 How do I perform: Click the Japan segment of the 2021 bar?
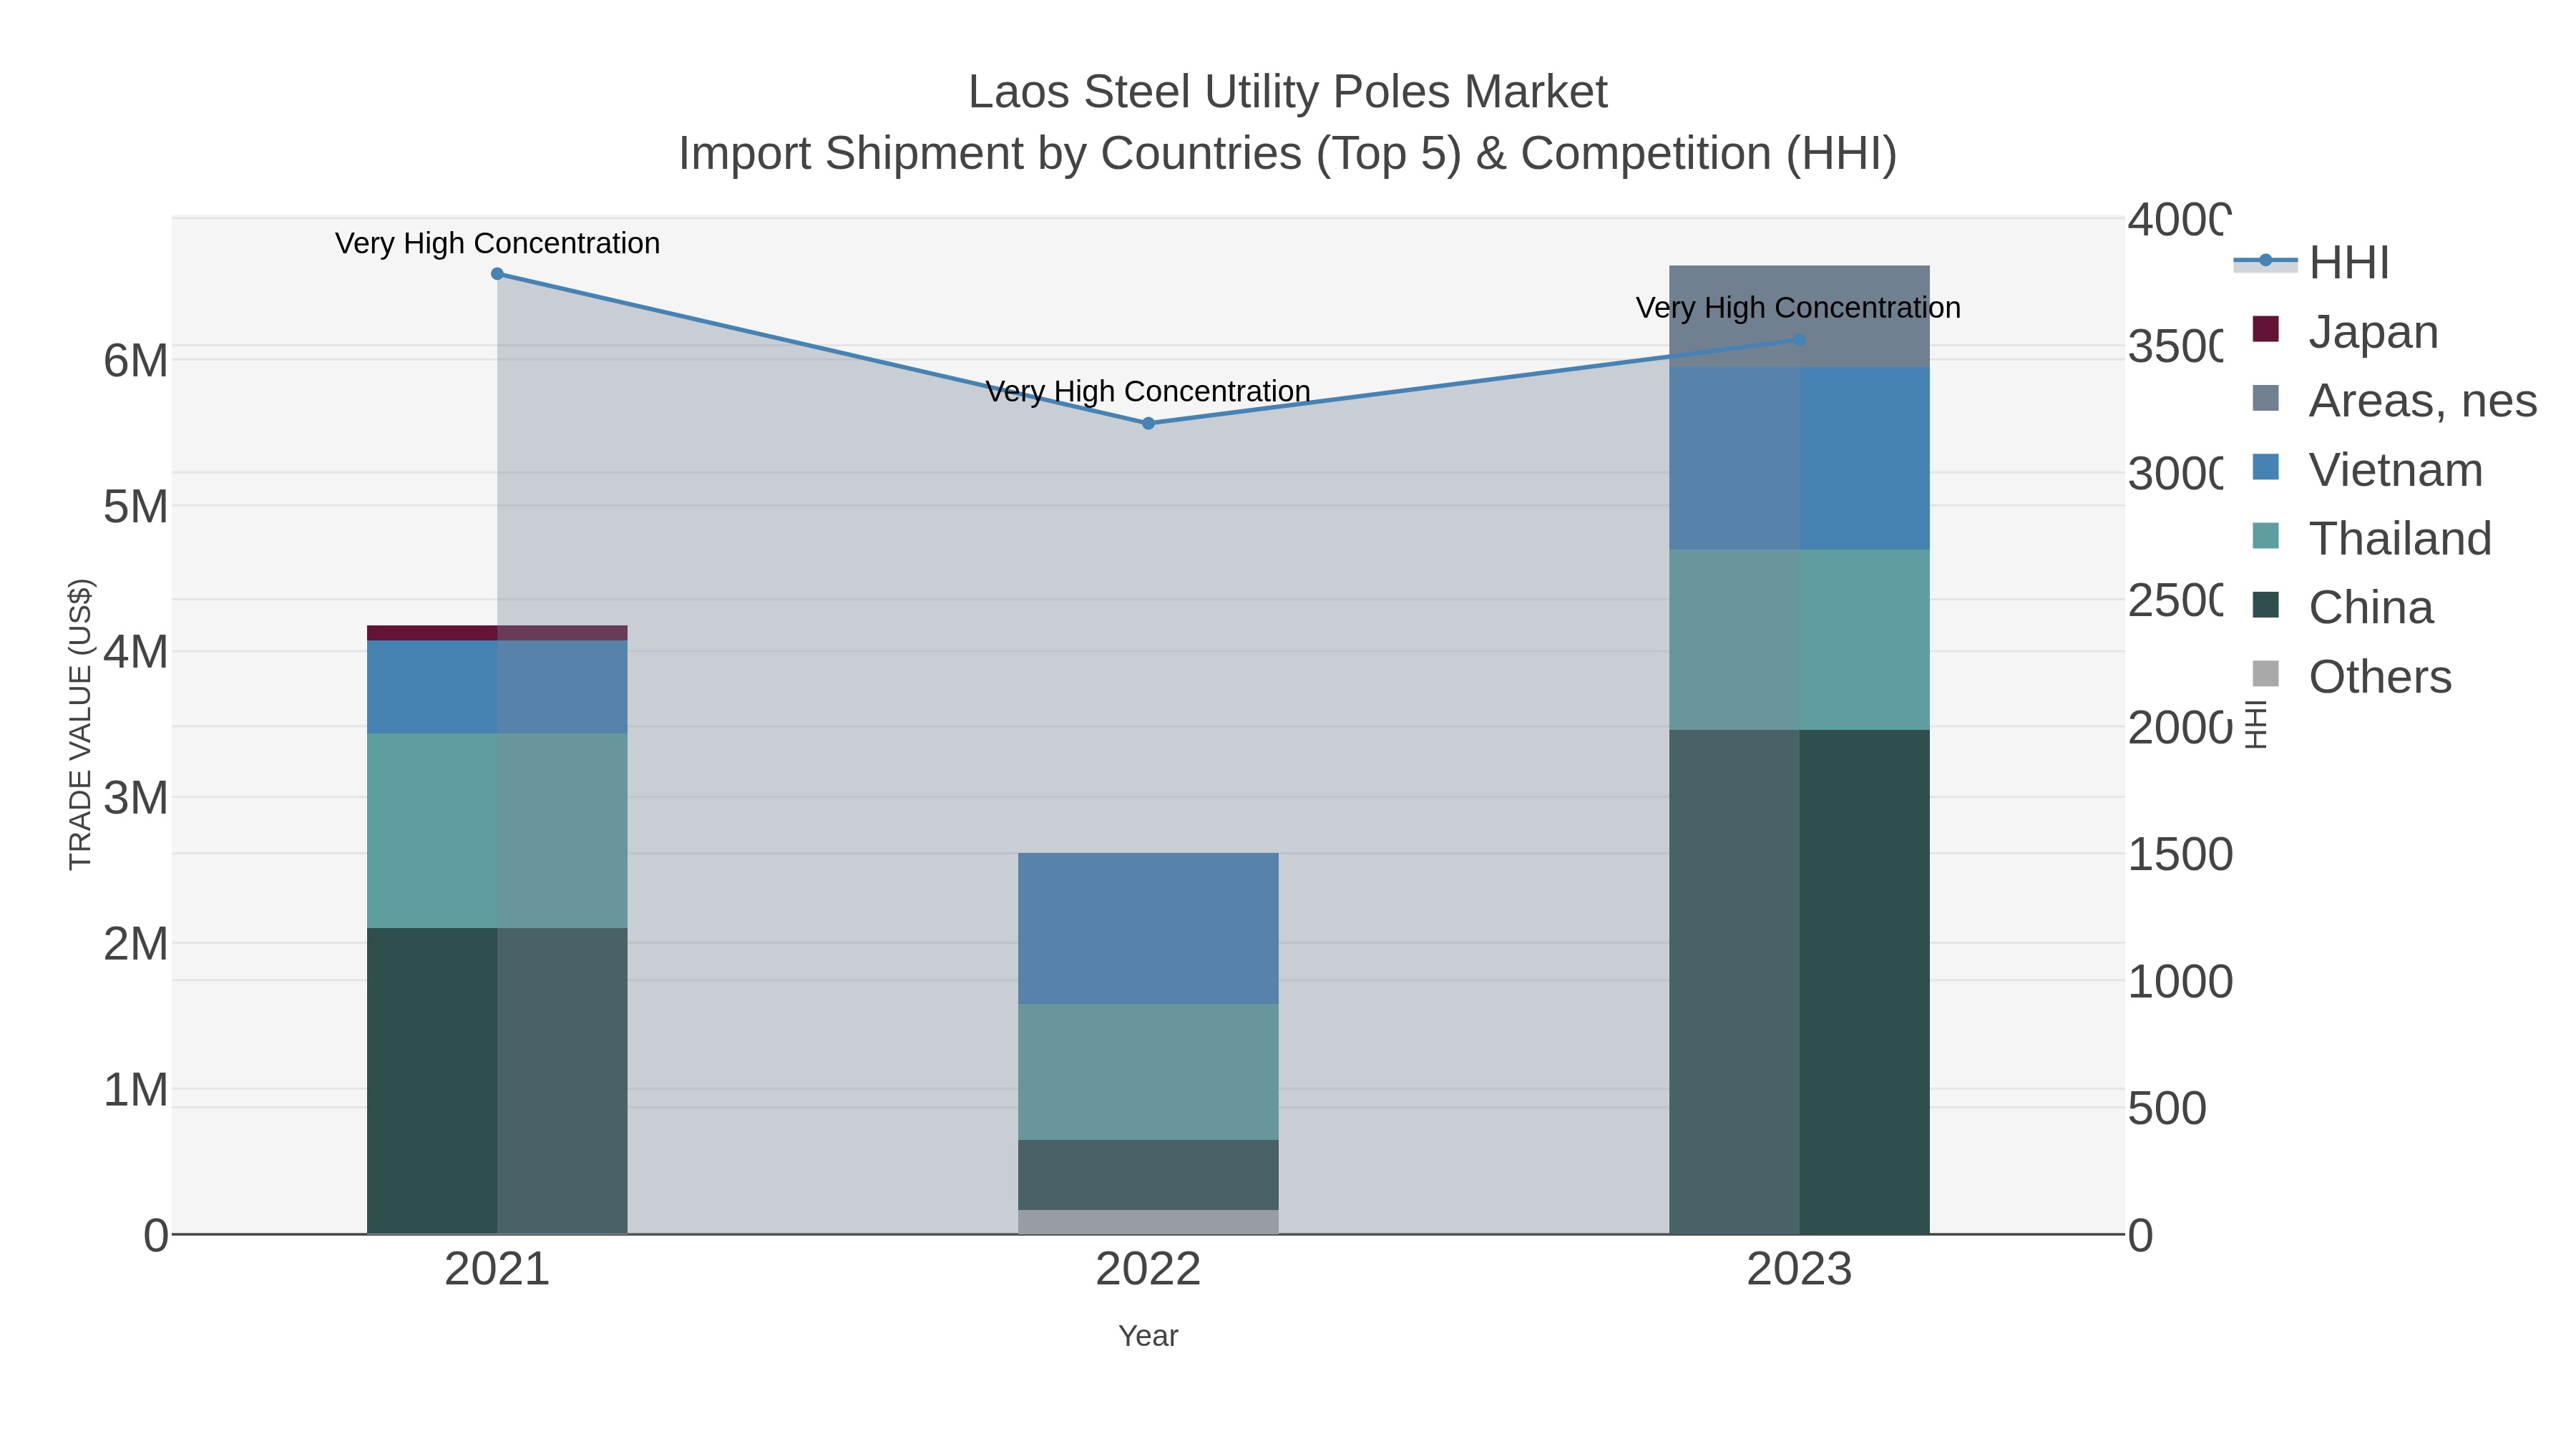[497, 633]
